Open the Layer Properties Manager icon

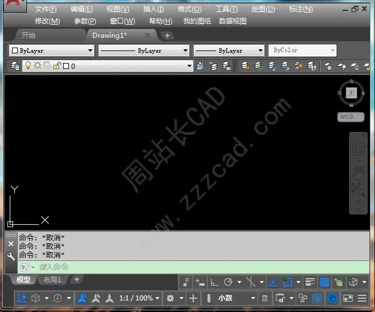(15, 66)
